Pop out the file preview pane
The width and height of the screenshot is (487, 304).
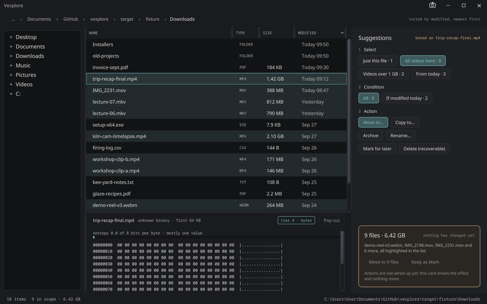pos(332,221)
